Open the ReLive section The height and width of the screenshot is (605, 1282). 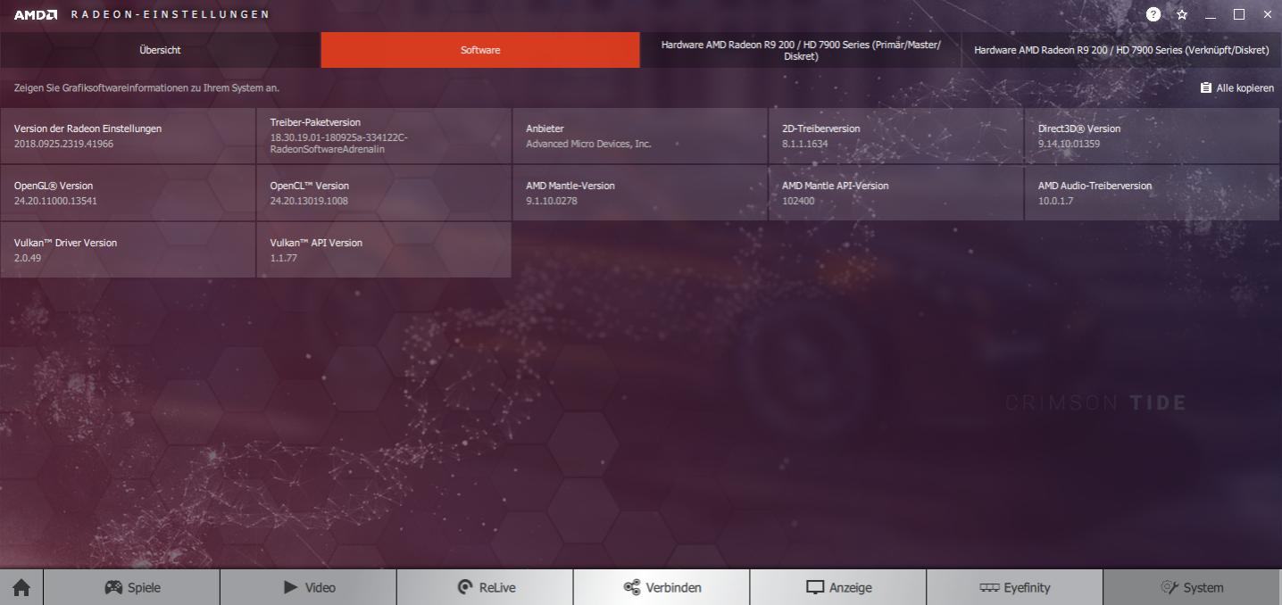[x=486, y=587]
